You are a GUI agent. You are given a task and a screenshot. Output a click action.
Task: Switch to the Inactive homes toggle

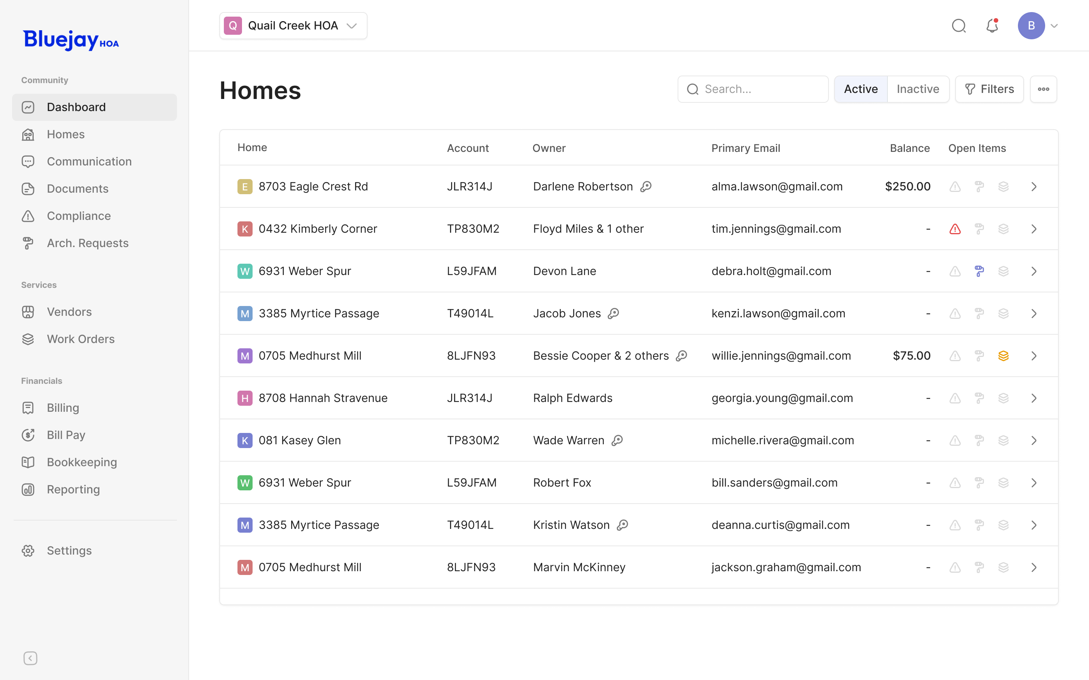918,89
